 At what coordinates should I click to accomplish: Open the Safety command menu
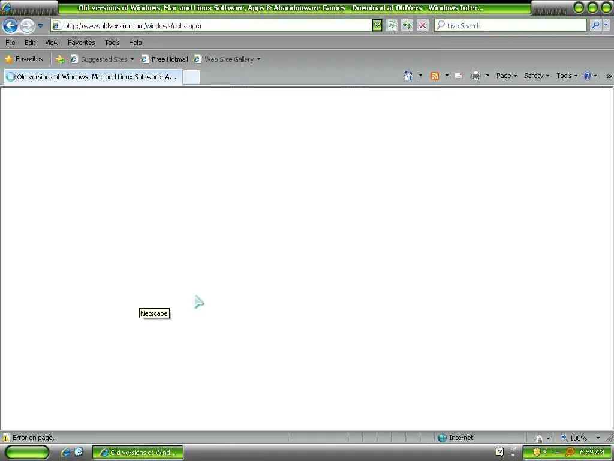pos(537,76)
